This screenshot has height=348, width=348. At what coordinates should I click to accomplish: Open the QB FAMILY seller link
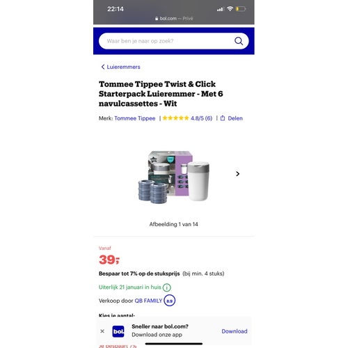click(148, 301)
